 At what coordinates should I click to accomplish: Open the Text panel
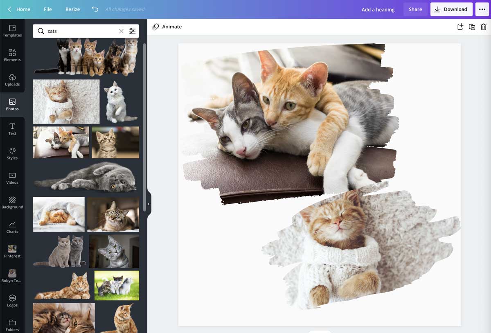tap(12, 129)
